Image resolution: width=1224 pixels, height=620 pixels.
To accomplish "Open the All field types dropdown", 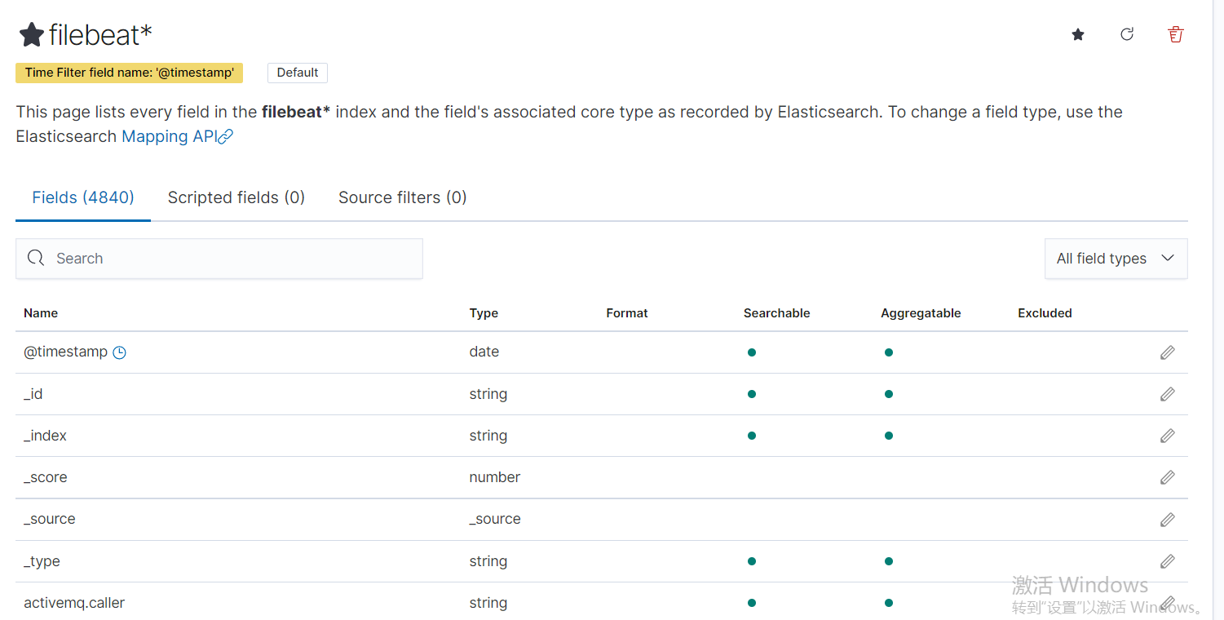I will coord(1116,259).
